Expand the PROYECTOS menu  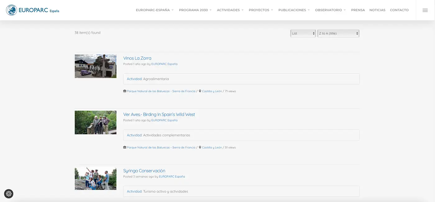[261, 10]
